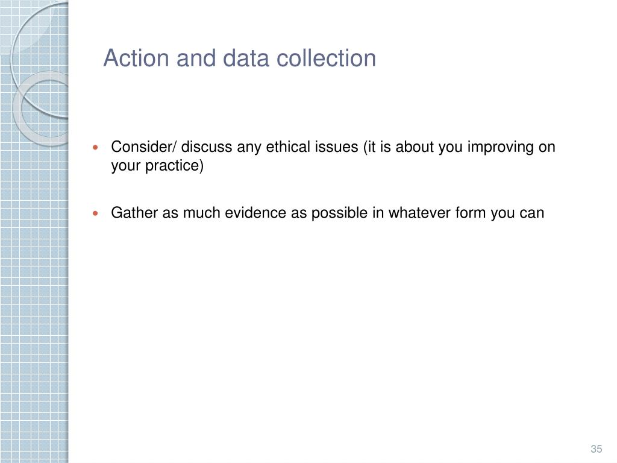Viewport: 617px width, 463px height.
Task: Click the word 'evidence' in second bullet
Action: [255, 213]
